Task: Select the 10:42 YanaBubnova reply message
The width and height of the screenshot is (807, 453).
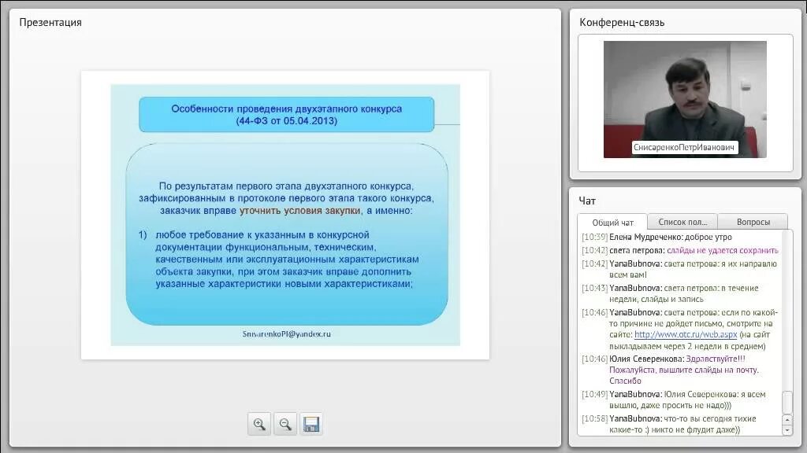Action: point(679,269)
